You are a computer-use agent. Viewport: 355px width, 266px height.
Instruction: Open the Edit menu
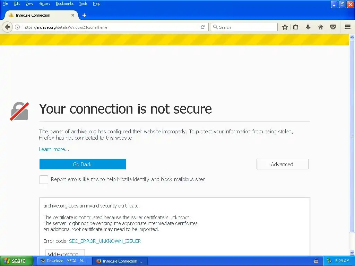pyautogui.click(x=17, y=3)
